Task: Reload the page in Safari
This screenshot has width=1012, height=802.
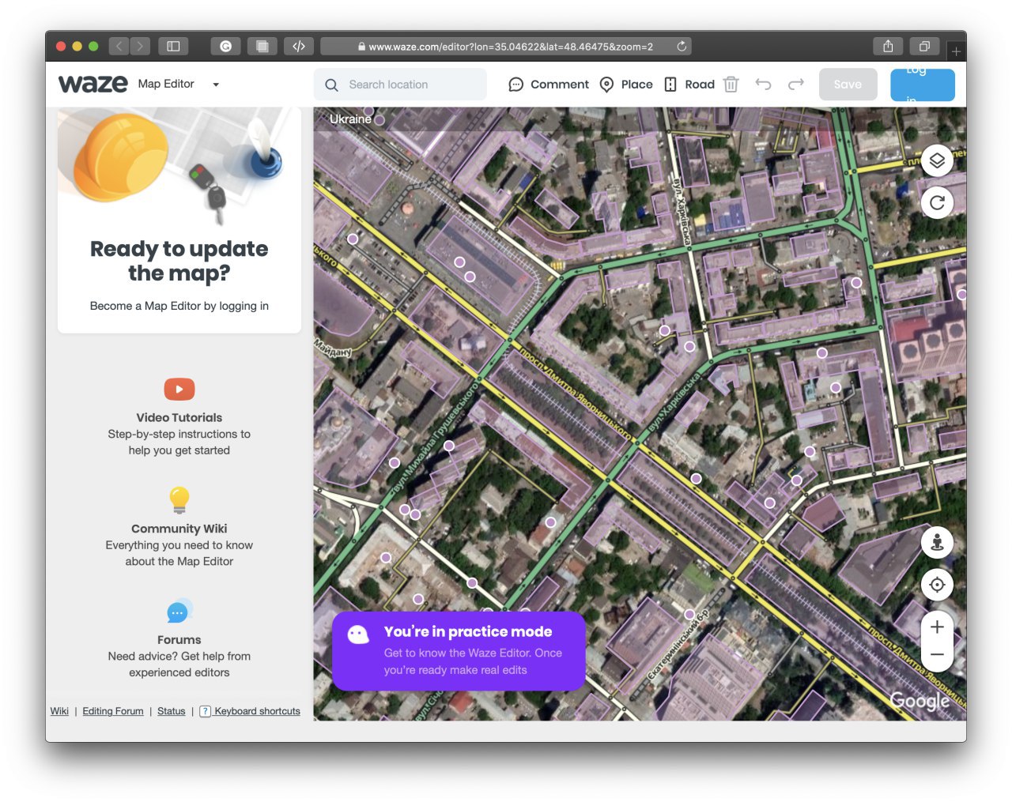Action: pyautogui.click(x=682, y=47)
